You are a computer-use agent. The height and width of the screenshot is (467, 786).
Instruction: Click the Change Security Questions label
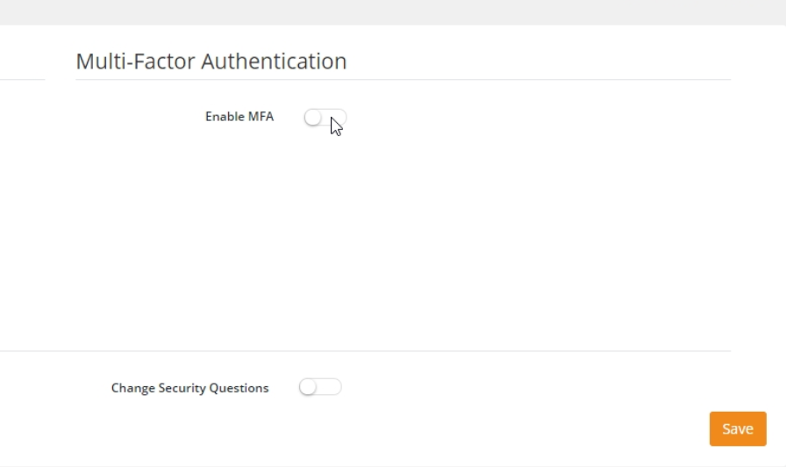[x=190, y=388]
